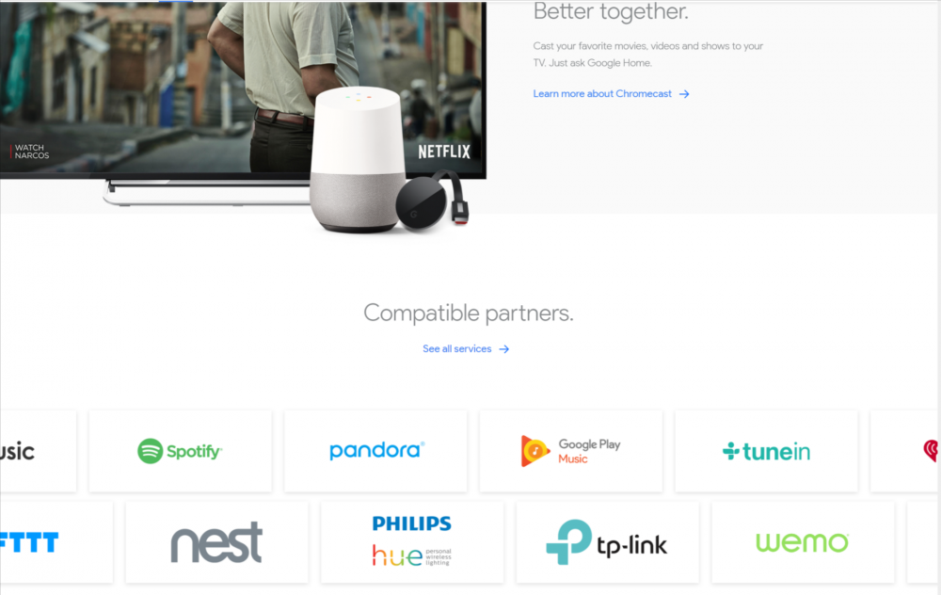Click the Compatible partners heading
Viewport: 941px width, 595px height.
click(468, 313)
